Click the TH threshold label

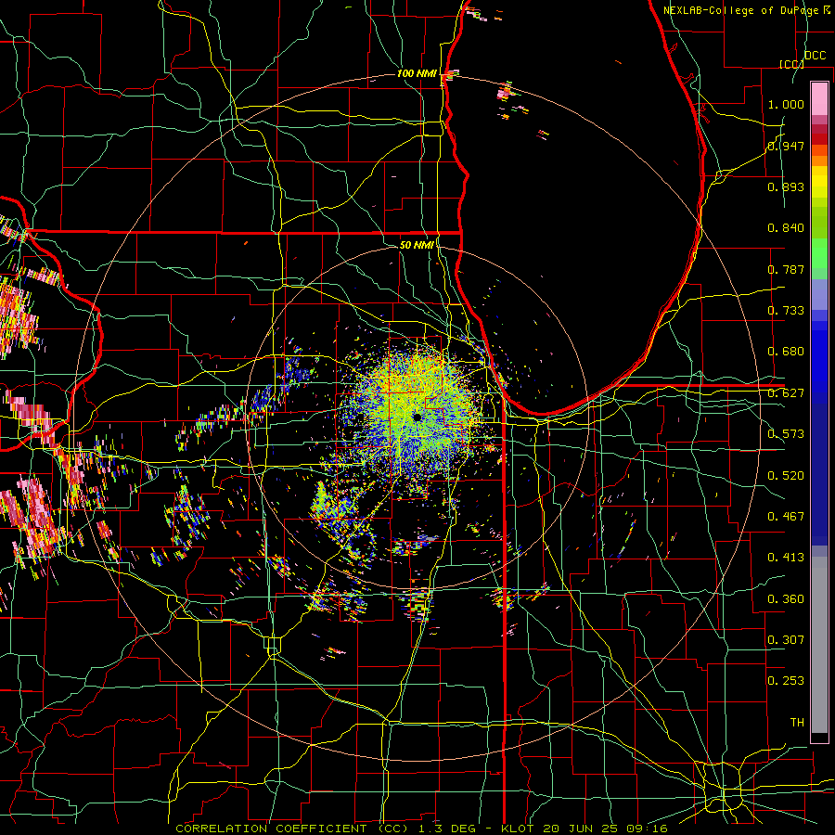(797, 723)
